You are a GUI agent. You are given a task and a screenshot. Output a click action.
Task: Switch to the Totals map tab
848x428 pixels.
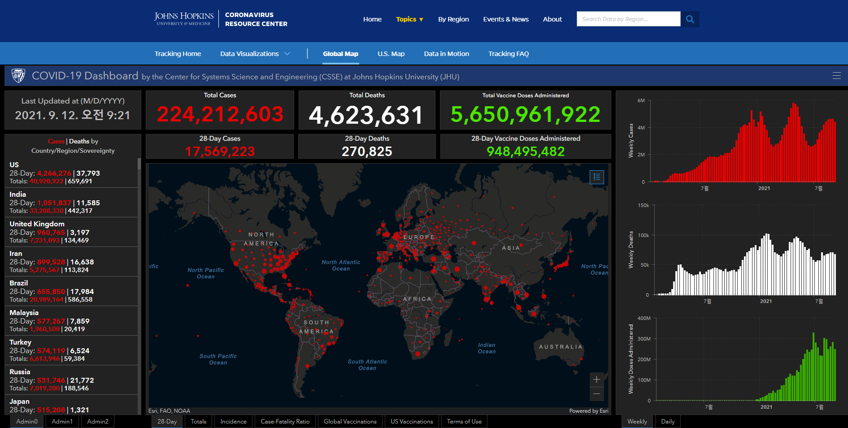[199, 422]
